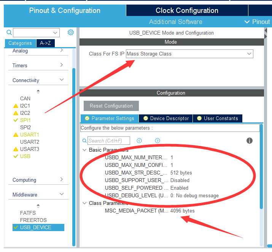Viewport: 272px width, 252px height.
Task: Click the parameter list vertical scrollbar
Action: tap(261, 166)
